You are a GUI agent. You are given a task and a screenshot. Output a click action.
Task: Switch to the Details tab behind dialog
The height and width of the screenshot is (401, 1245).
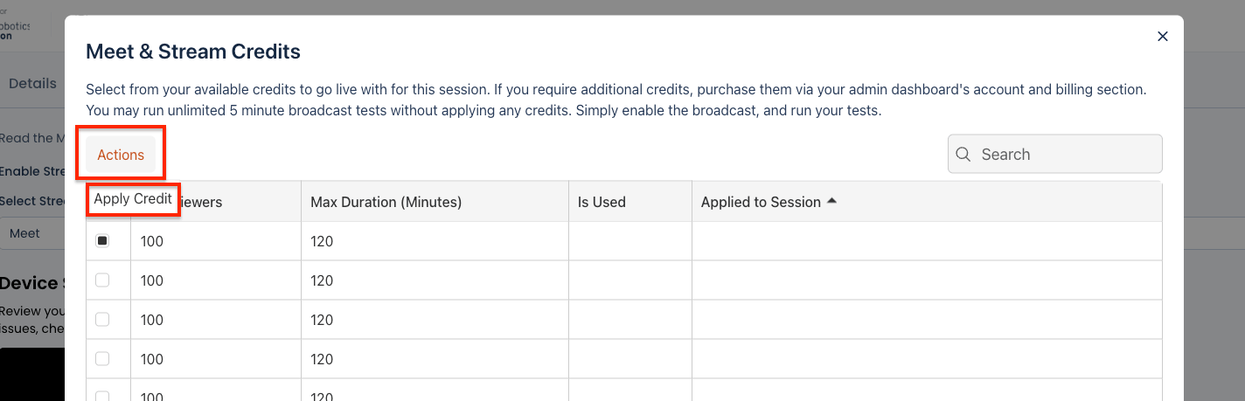coord(32,84)
